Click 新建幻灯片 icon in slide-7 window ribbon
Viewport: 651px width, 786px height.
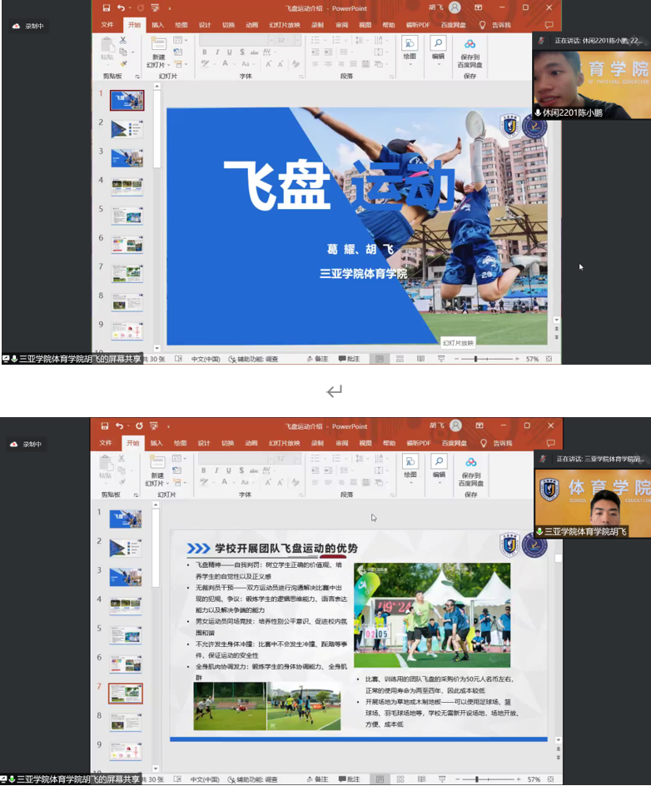point(157,461)
